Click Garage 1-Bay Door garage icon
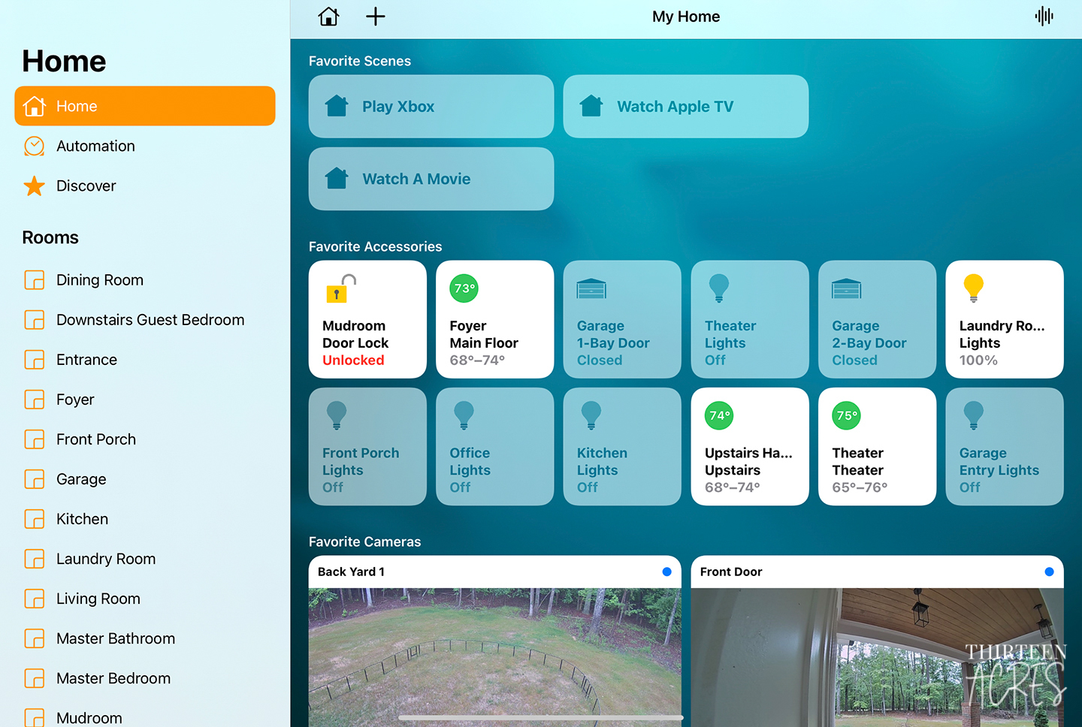The height and width of the screenshot is (727, 1082). pos(591,289)
